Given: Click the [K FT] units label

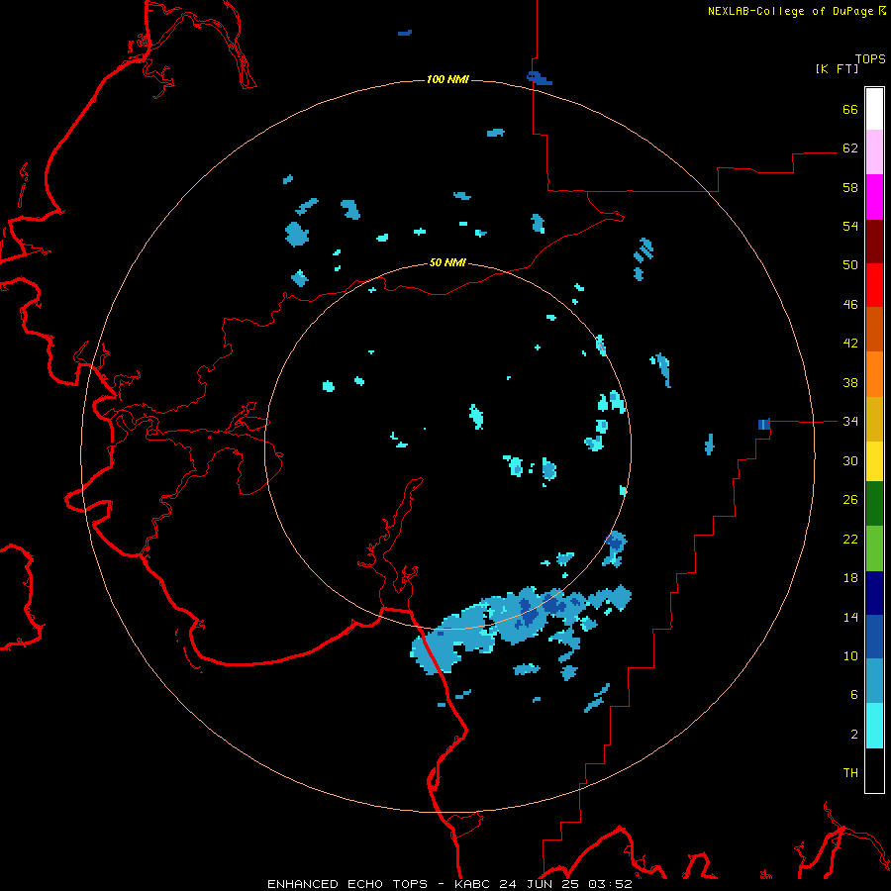Looking at the screenshot, I should coord(837,68).
